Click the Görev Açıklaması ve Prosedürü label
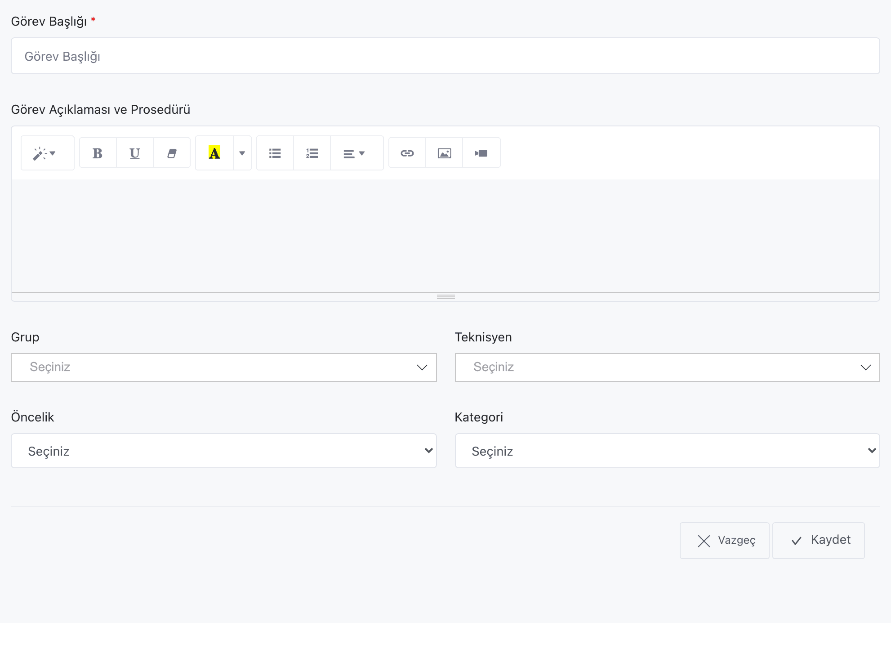 101,110
